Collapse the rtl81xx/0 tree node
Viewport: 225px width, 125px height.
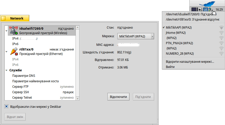coord(6,52)
